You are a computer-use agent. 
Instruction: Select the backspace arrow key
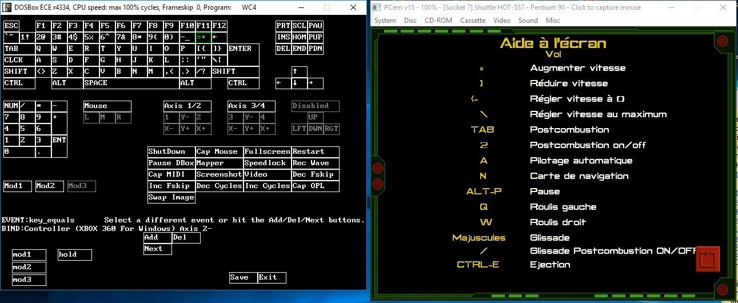(x=219, y=37)
